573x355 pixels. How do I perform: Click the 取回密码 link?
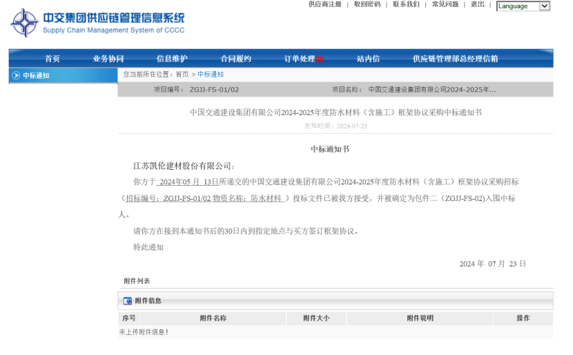pos(367,4)
